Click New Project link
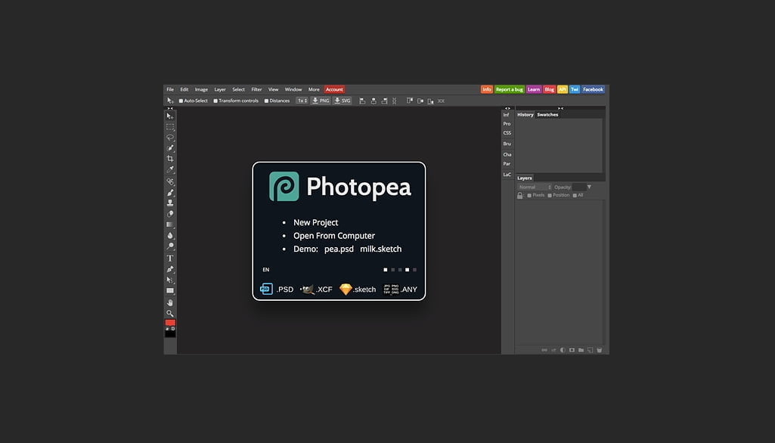Screen dimensions: 775x443 [x=316, y=222]
